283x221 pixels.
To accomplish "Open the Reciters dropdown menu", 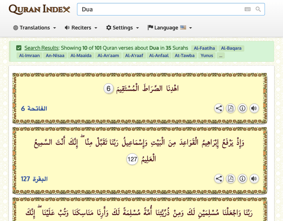I will coord(81,28).
